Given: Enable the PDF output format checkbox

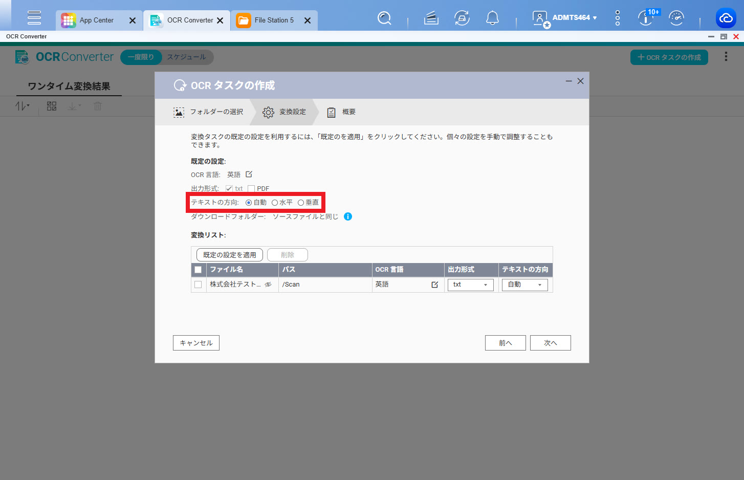Looking at the screenshot, I should (251, 189).
